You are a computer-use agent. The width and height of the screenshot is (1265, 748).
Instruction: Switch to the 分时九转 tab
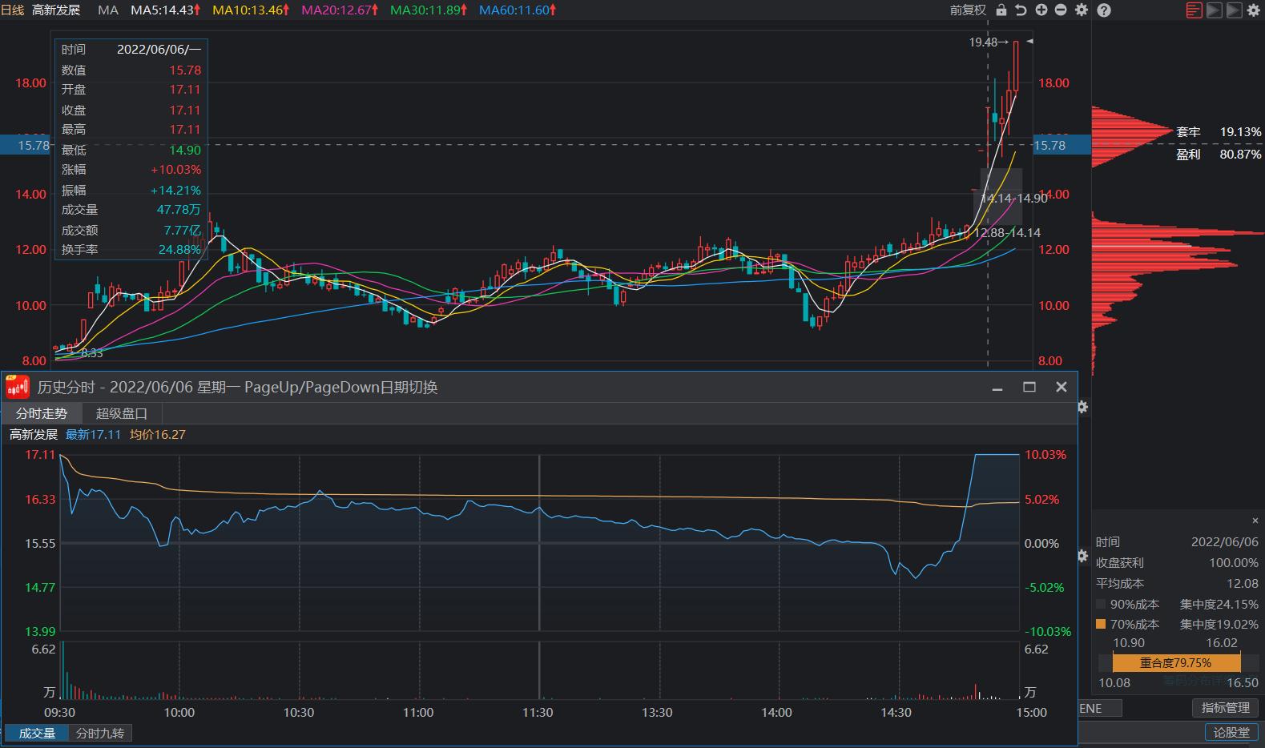(100, 733)
